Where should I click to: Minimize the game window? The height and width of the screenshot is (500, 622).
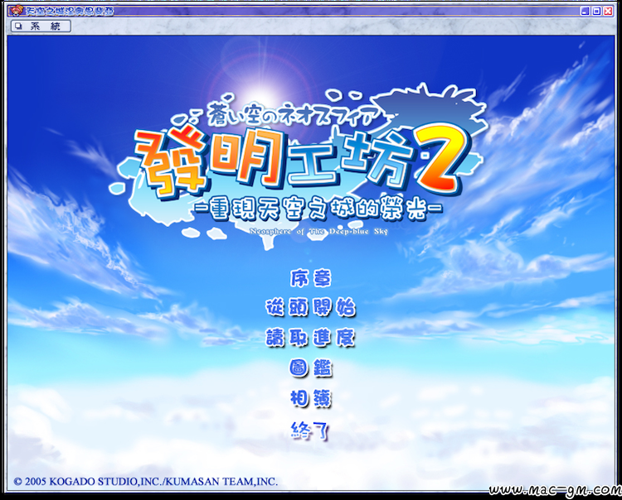point(586,12)
